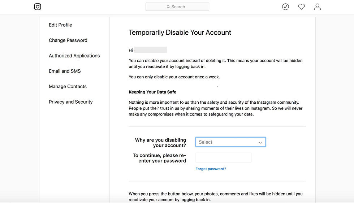Open the Edit Profile section

point(60,25)
